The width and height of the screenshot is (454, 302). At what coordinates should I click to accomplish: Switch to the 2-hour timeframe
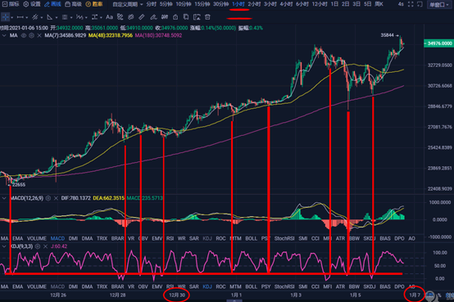255,4
